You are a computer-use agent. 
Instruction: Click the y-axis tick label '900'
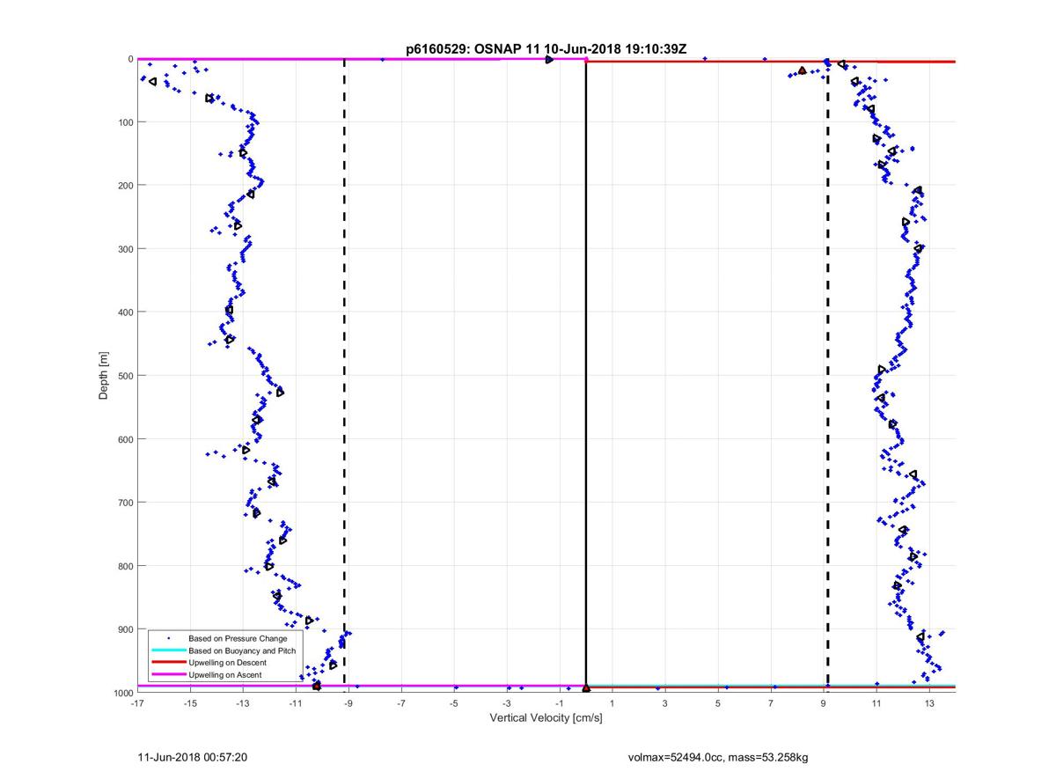pos(125,629)
